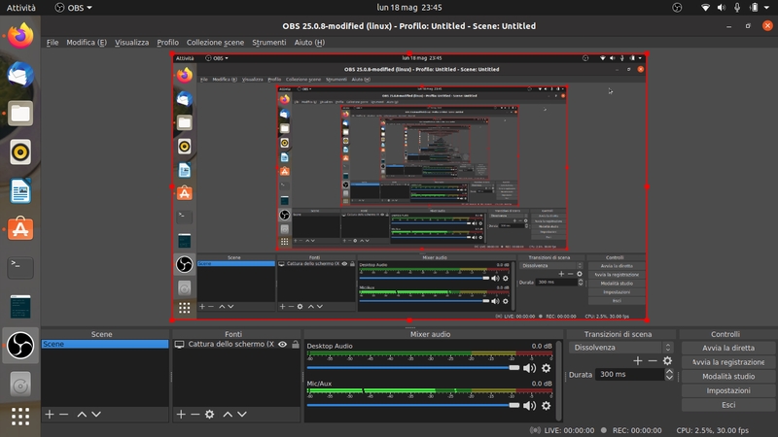
Task: Click the volume icon in top bar
Action: click(x=721, y=8)
